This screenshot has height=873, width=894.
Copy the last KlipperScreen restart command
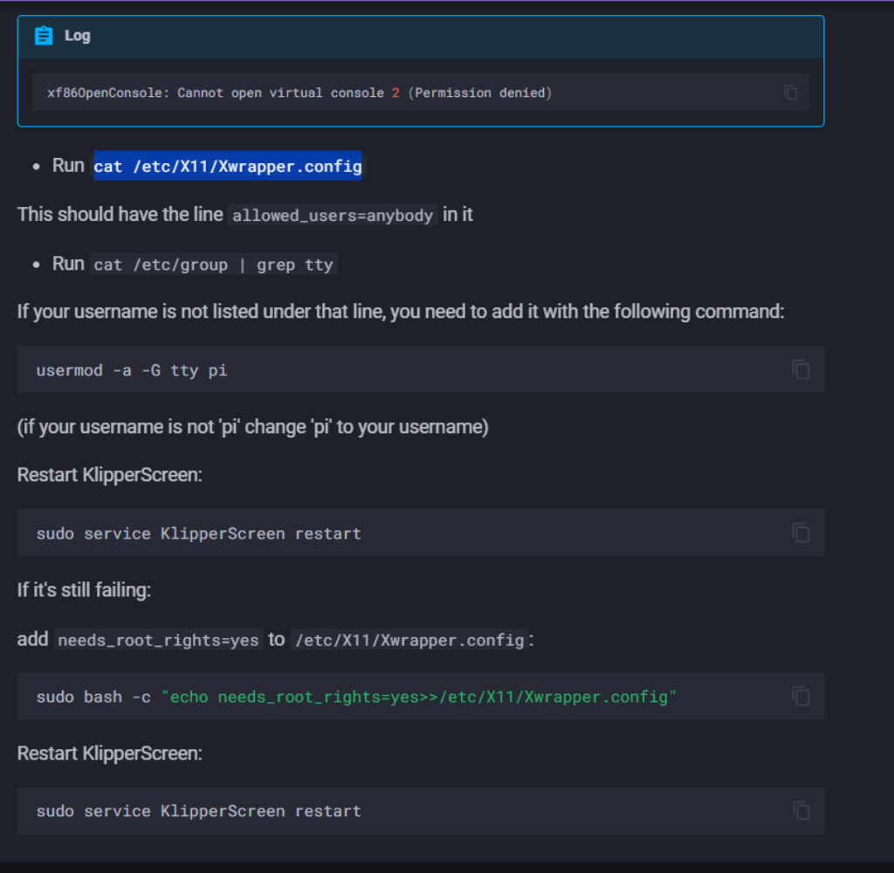tap(801, 811)
